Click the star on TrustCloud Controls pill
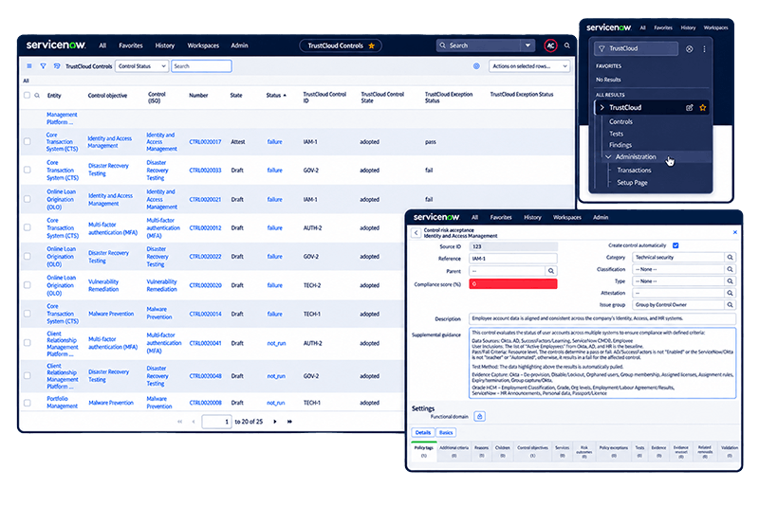Viewport: 759px width, 506px height. tap(371, 45)
